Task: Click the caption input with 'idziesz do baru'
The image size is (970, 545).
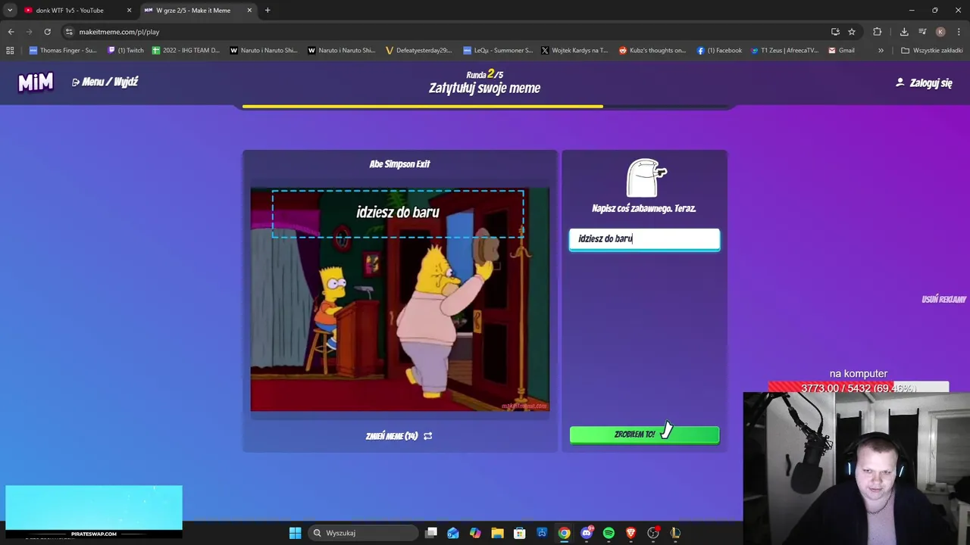Action: click(644, 238)
